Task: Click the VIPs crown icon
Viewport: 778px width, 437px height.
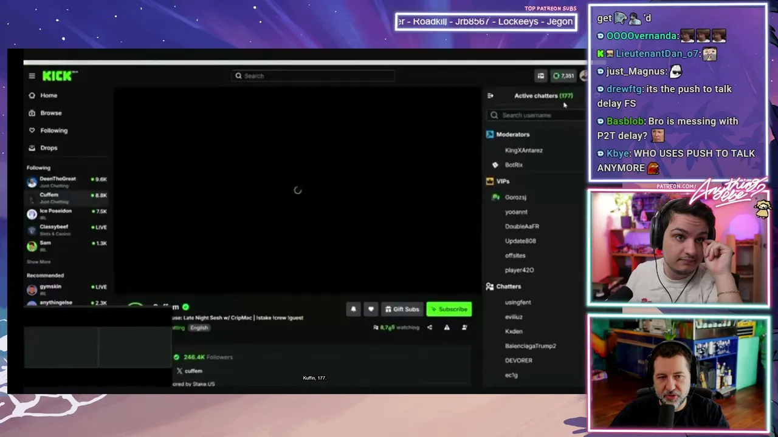Action: click(x=490, y=181)
